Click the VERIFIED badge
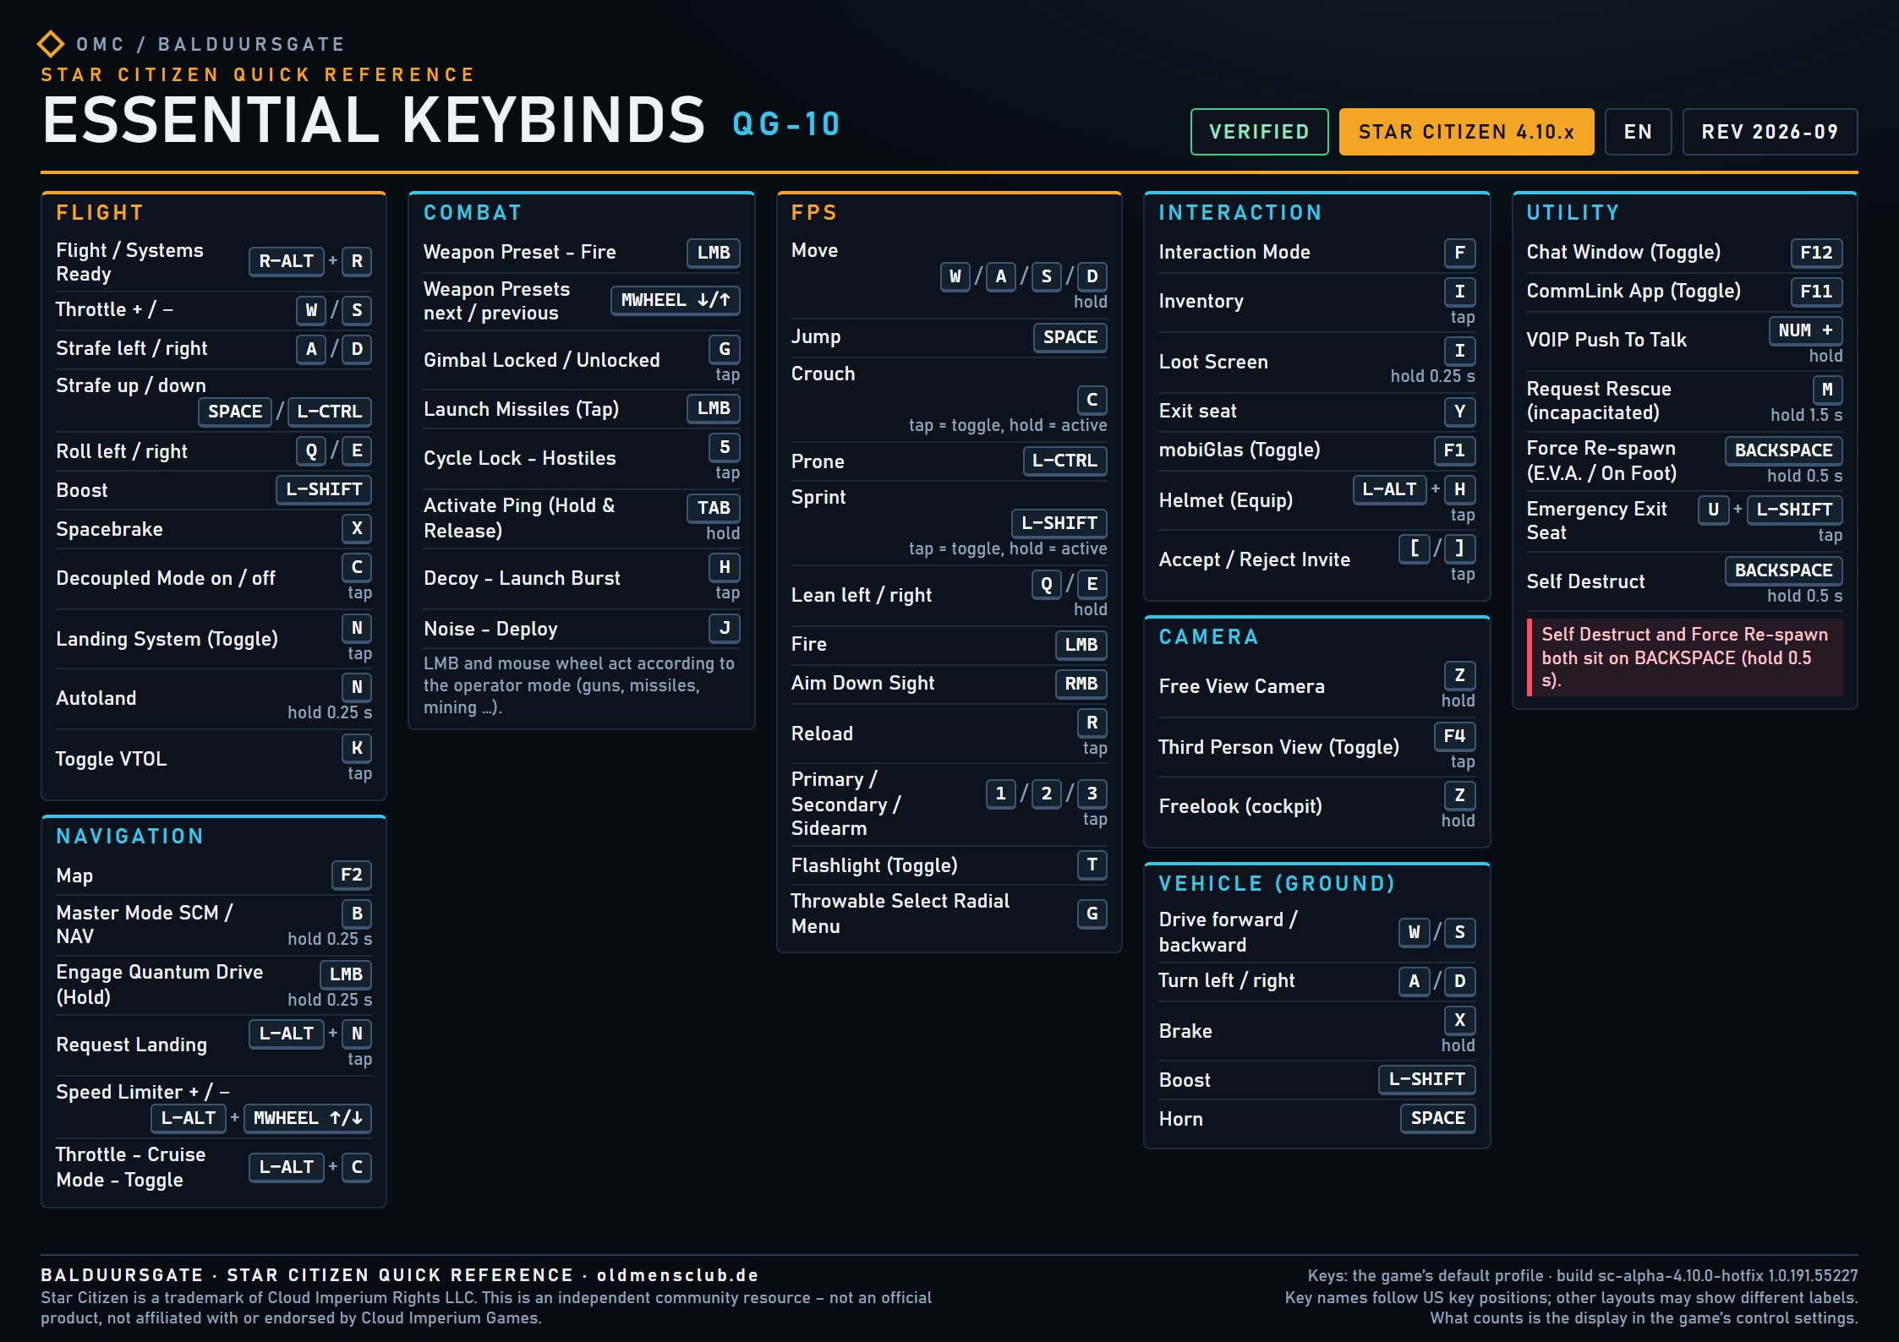 click(1259, 132)
